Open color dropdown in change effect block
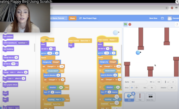This screenshot has width=179, height=109. click(x=13, y=72)
